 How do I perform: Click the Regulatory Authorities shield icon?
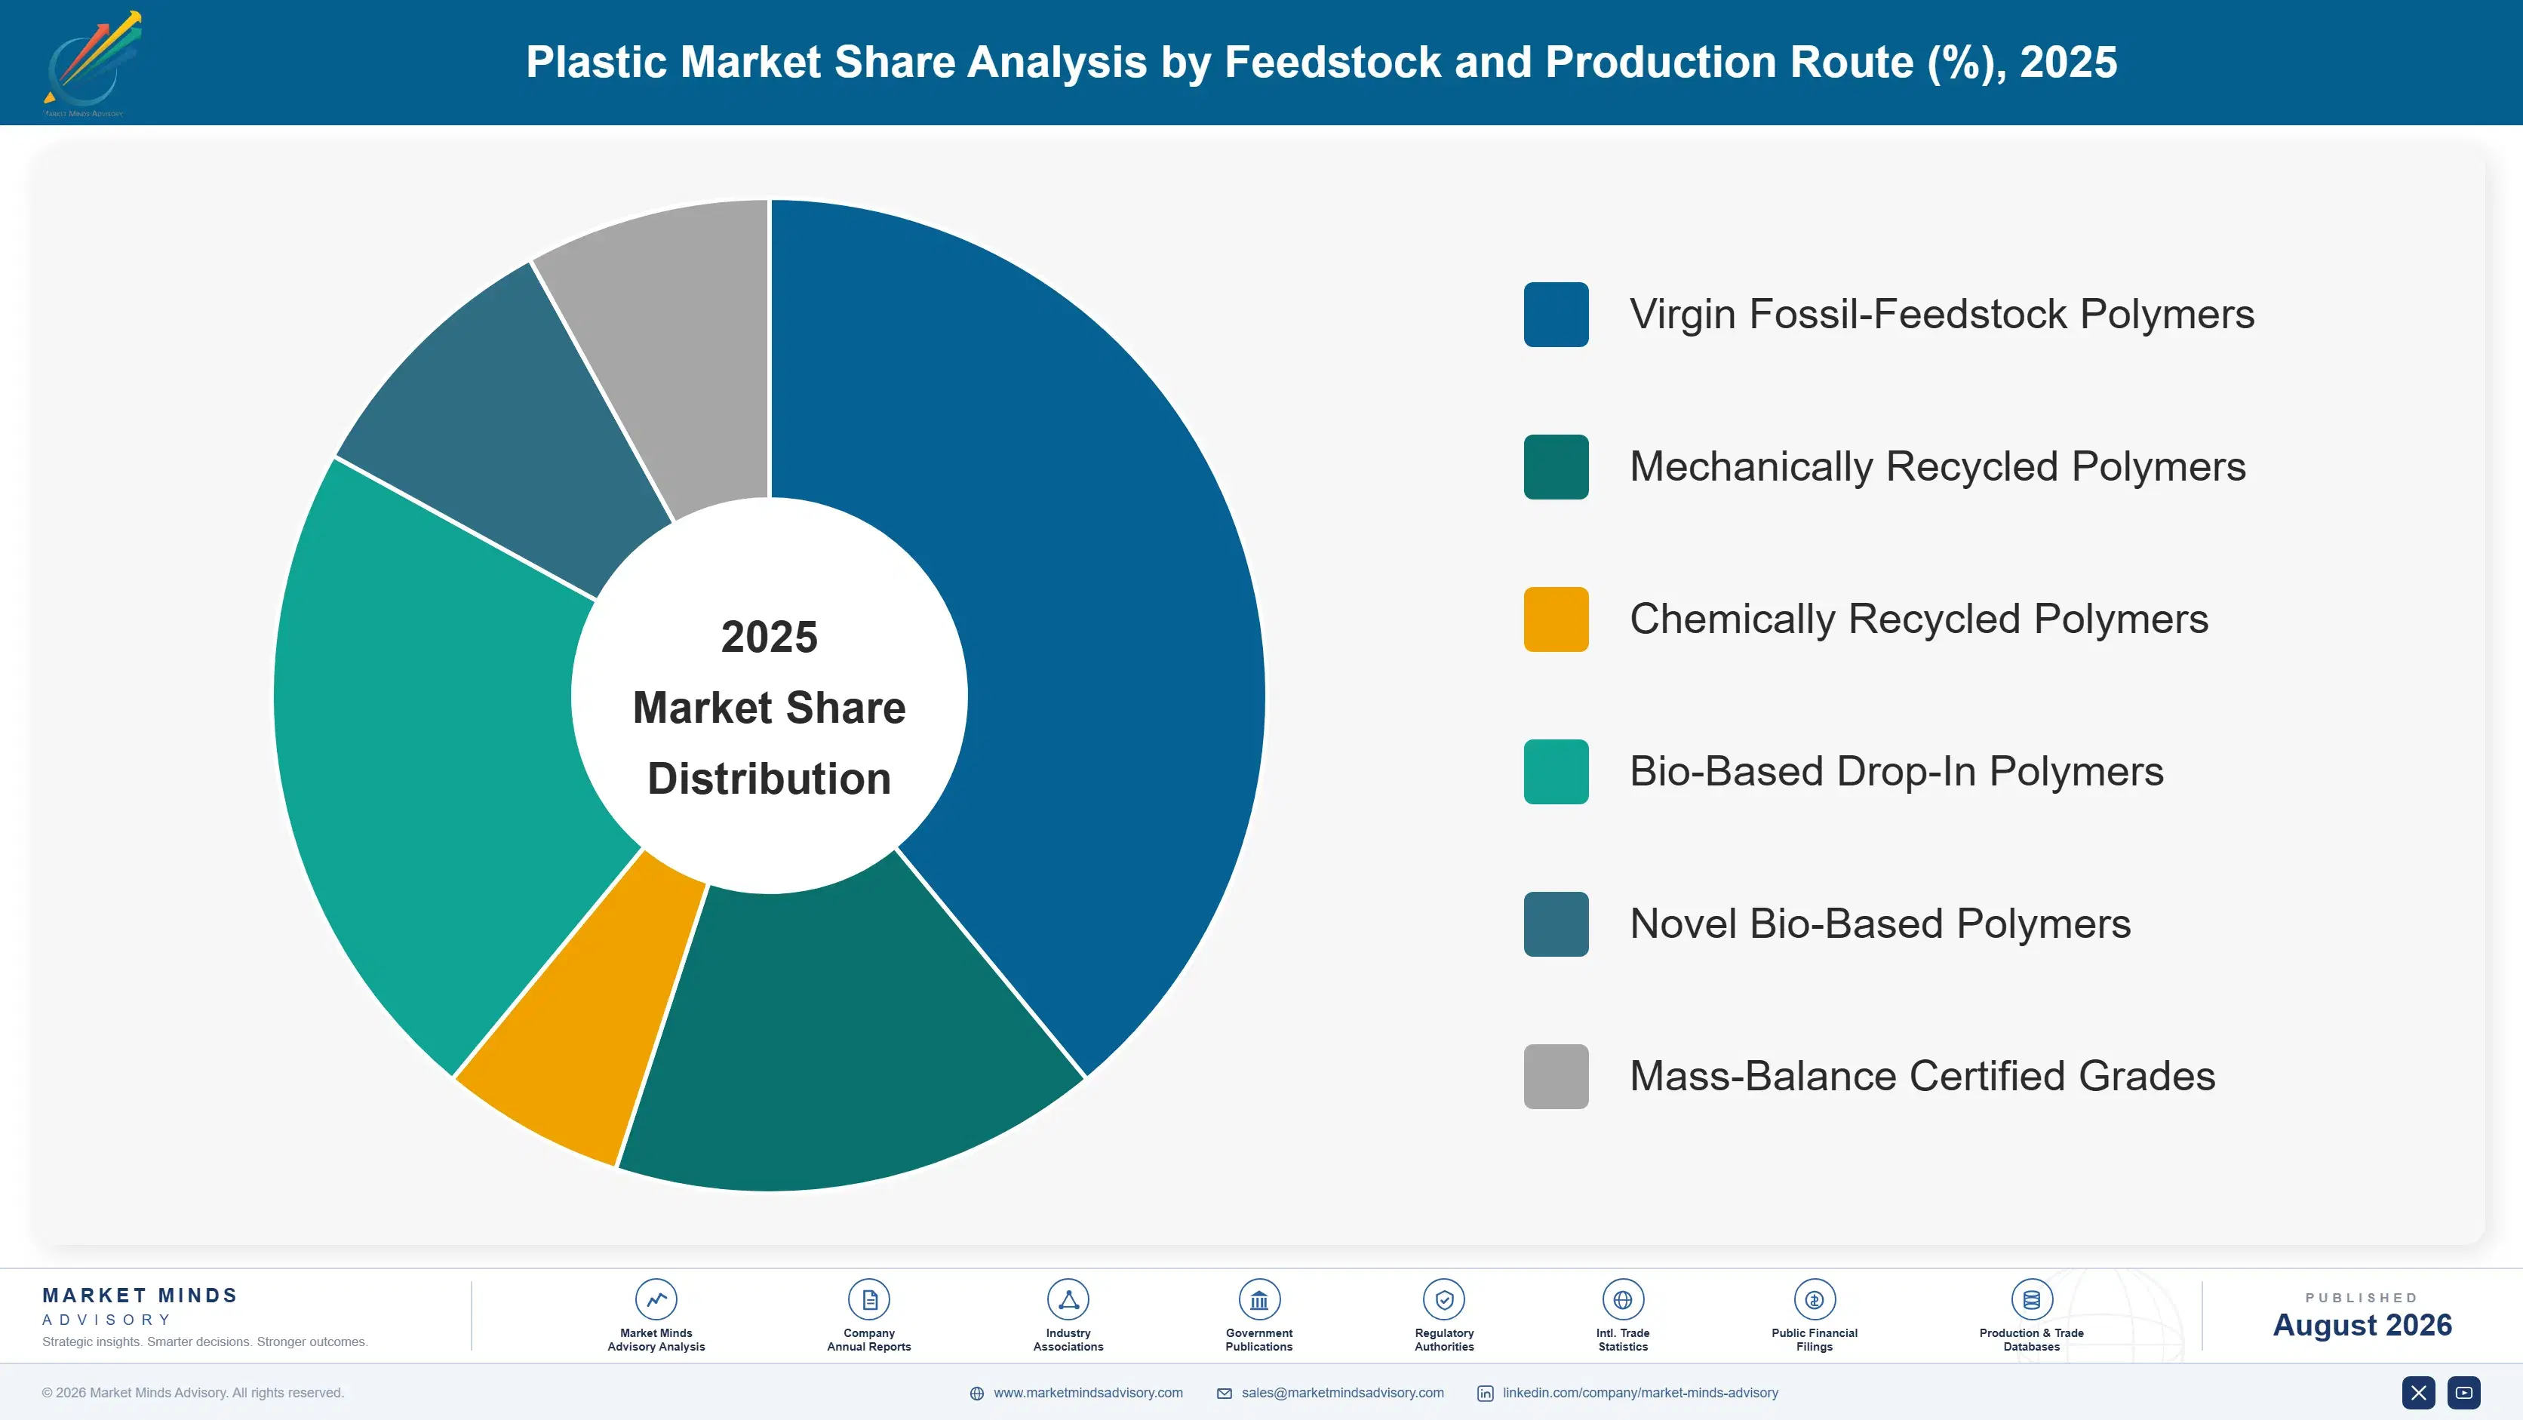(1443, 1299)
